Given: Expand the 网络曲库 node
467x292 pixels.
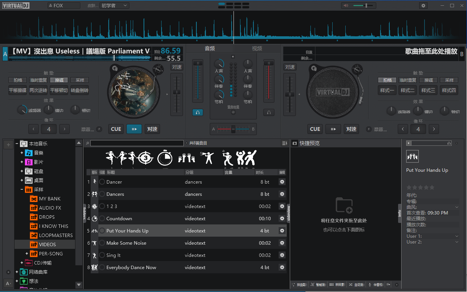Looking at the screenshot, I should click(17, 272).
